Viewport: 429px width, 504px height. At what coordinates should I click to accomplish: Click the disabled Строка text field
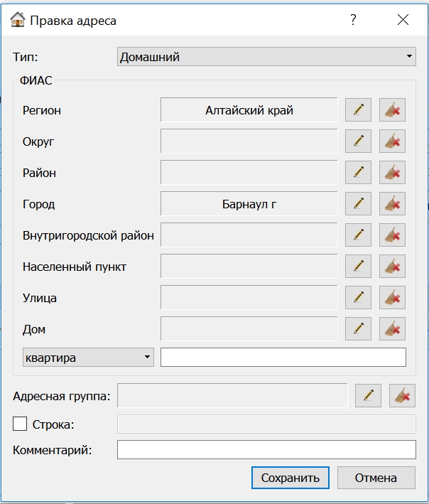point(266,424)
